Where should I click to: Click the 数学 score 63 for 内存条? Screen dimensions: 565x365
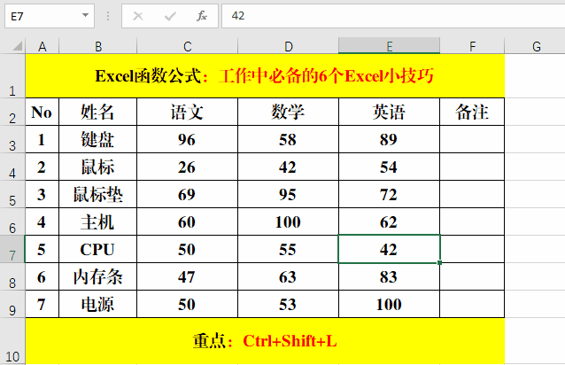point(289,276)
